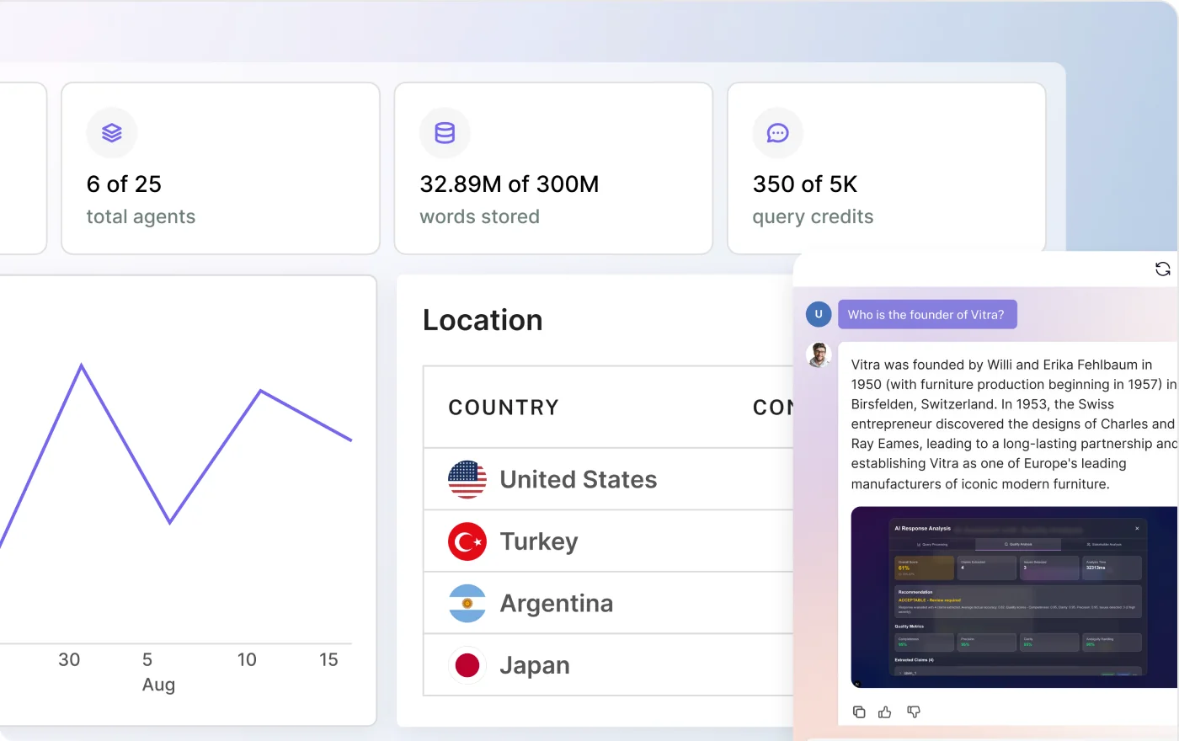Click the United States flag icon

coord(467,480)
